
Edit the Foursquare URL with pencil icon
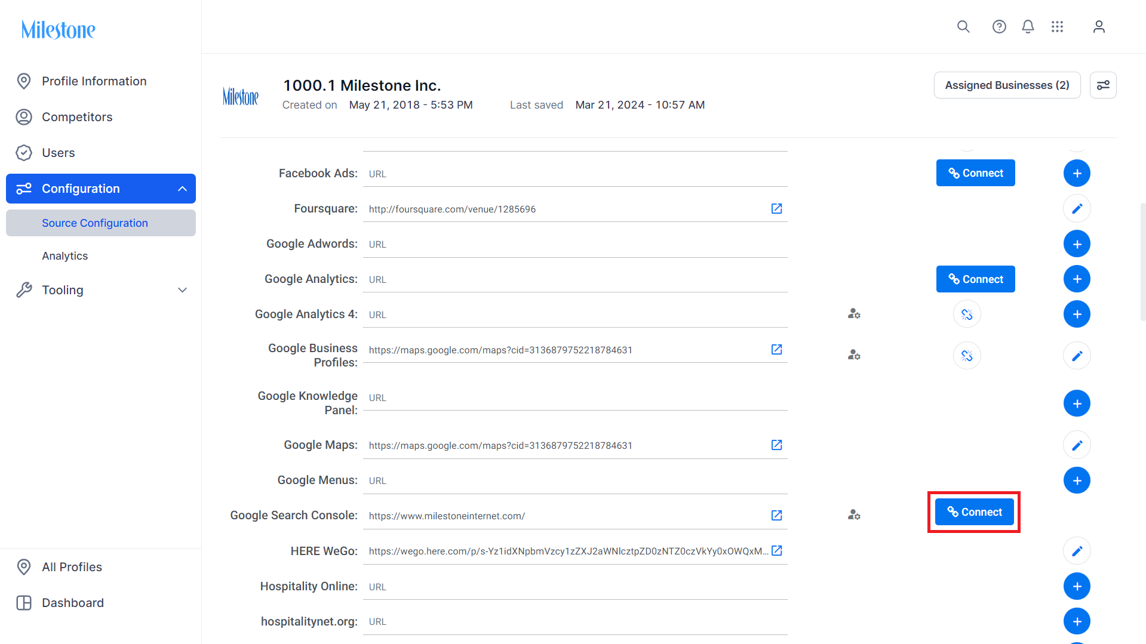click(1077, 209)
